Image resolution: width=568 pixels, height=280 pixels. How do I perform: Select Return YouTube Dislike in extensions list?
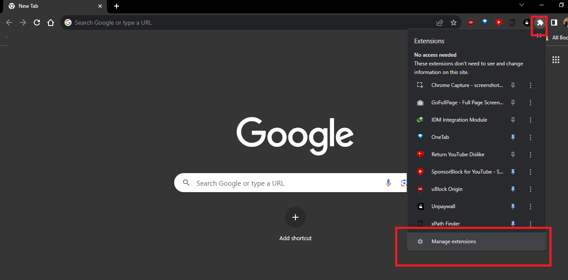[x=458, y=154]
